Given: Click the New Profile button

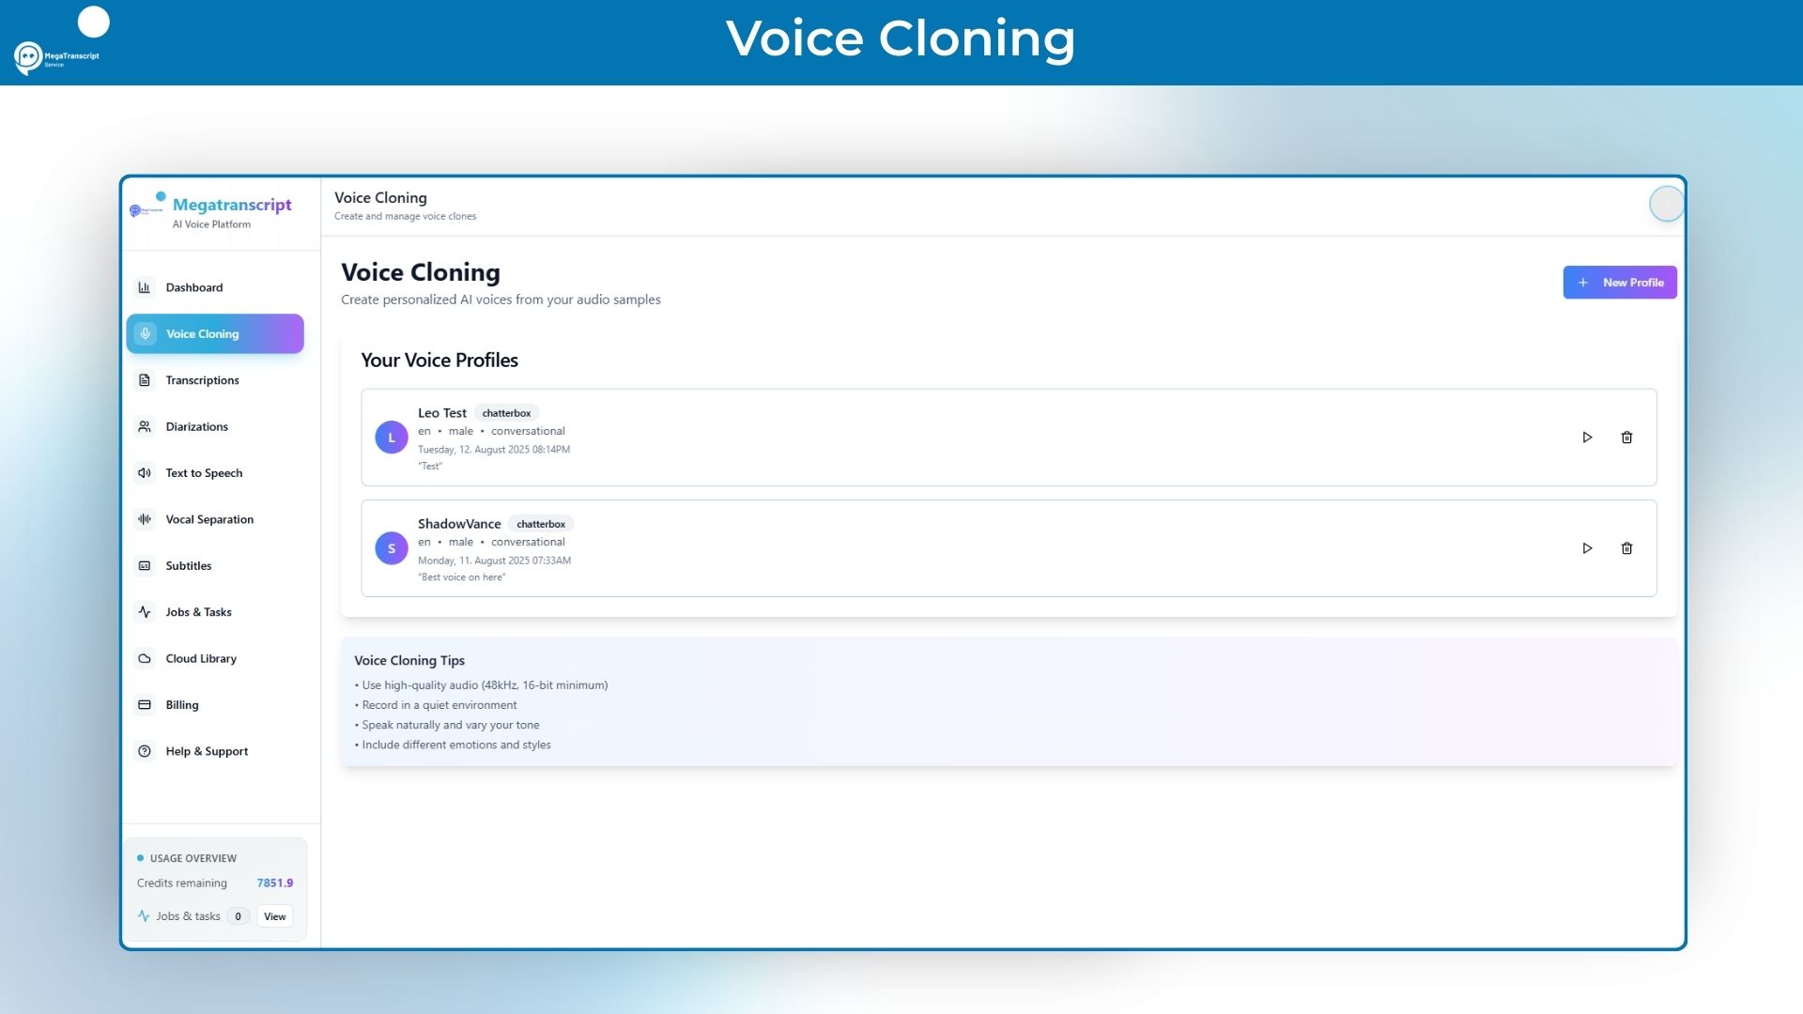Looking at the screenshot, I should click(1619, 282).
